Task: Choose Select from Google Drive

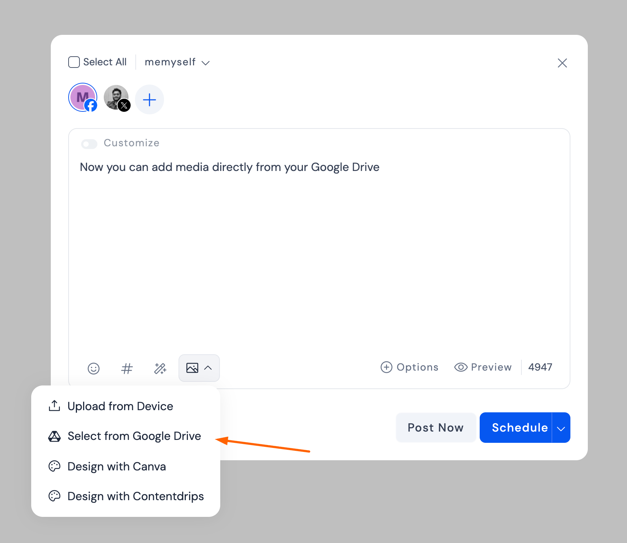Action: pyautogui.click(x=134, y=436)
